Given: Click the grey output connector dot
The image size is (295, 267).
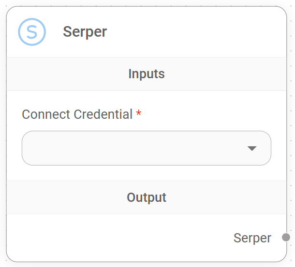Looking at the screenshot, I should tap(286, 238).
